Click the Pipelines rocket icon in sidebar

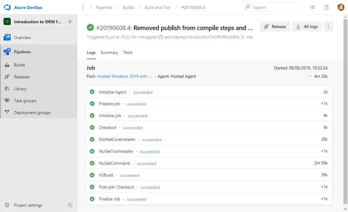click(7, 52)
